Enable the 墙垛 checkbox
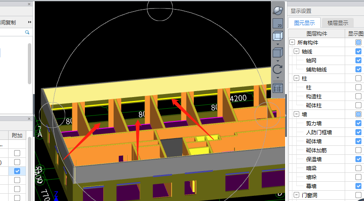 [x=358, y=177]
